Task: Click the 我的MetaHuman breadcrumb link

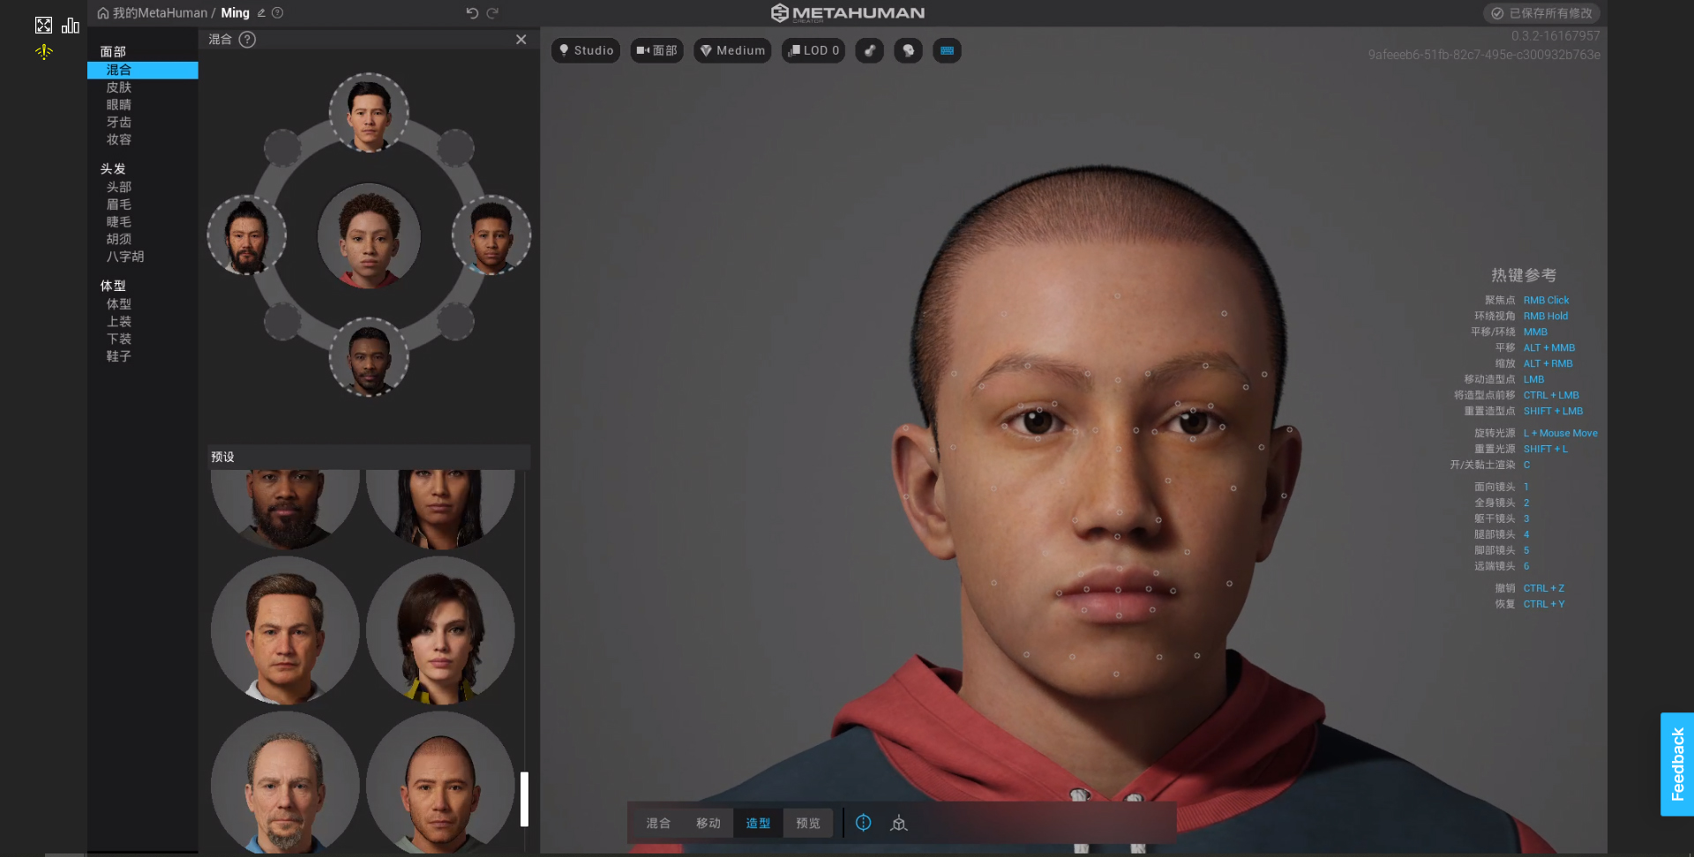Action: click(160, 13)
